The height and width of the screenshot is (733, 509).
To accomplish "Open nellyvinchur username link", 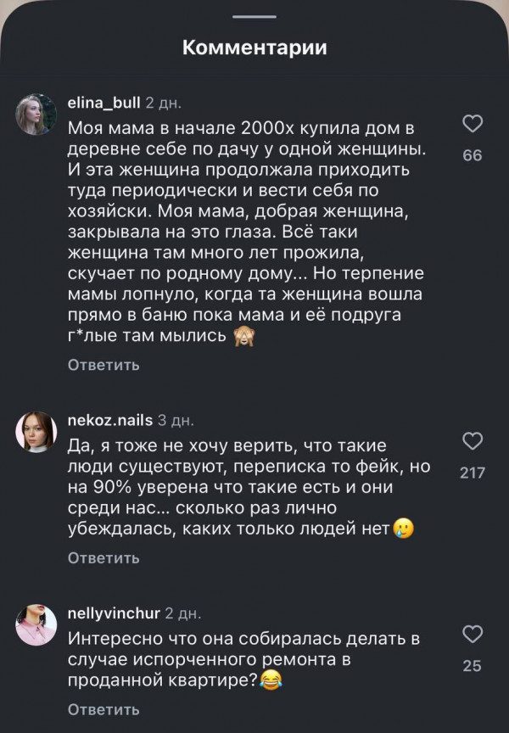I will click(114, 613).
